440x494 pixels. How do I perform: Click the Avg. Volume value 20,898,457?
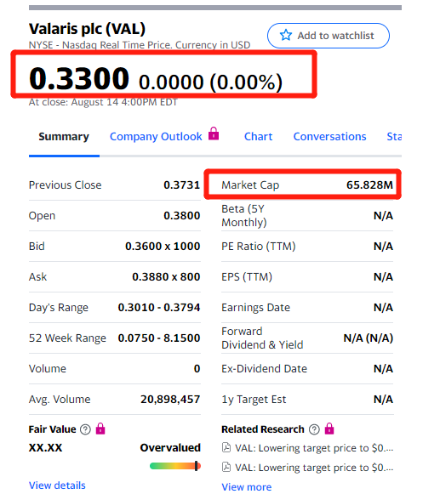pyautogui.click(x=170, y=399)
